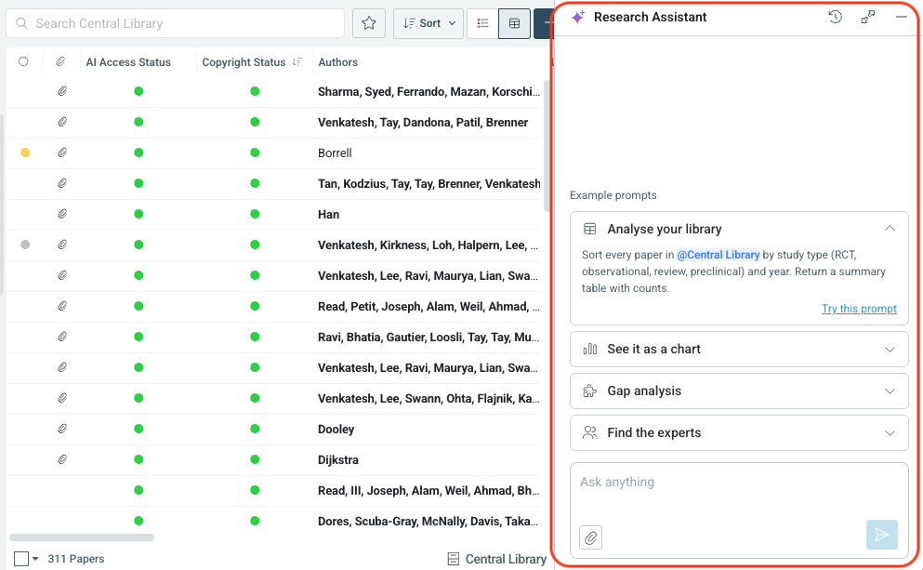Click the copyright status dot for Dijkstra
The width and height of the screenshot is (923, 570).
pos(255,459)
